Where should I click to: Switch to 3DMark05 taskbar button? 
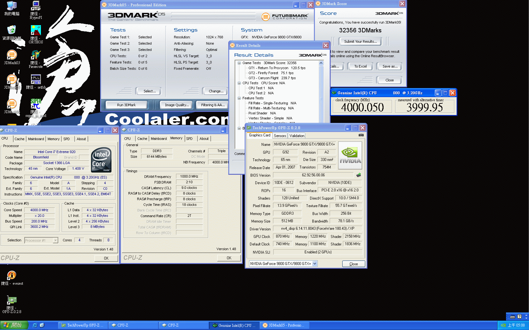tap(285, 325)
